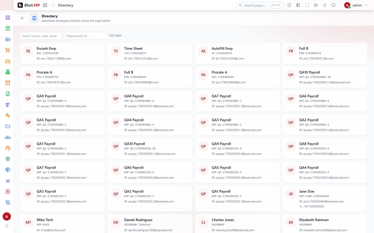
Task: Open the warehouse icon in sidebar
Action: pos(8,61)
